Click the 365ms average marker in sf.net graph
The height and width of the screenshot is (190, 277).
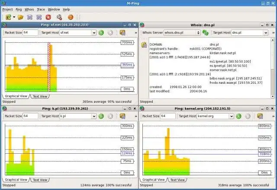(x=127, y=65)
